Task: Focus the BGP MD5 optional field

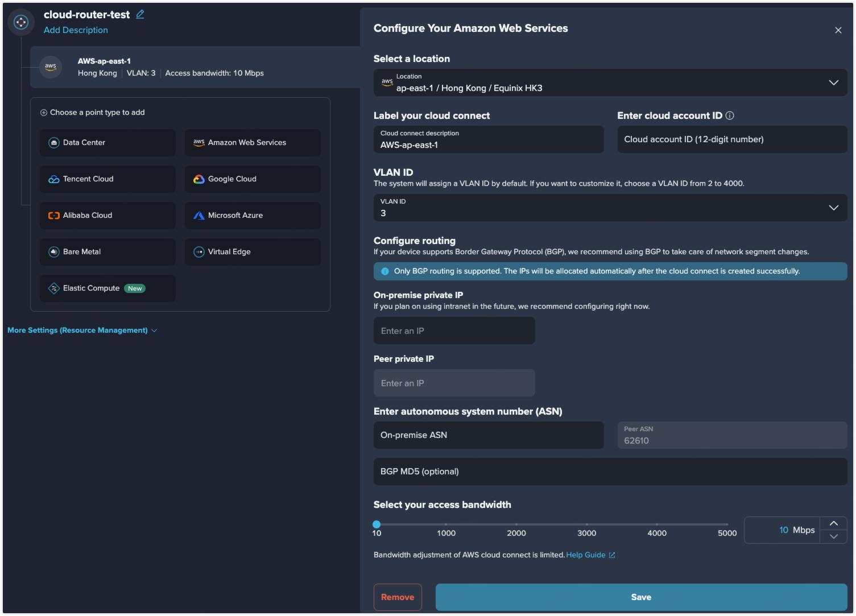Action: point(610,472)
